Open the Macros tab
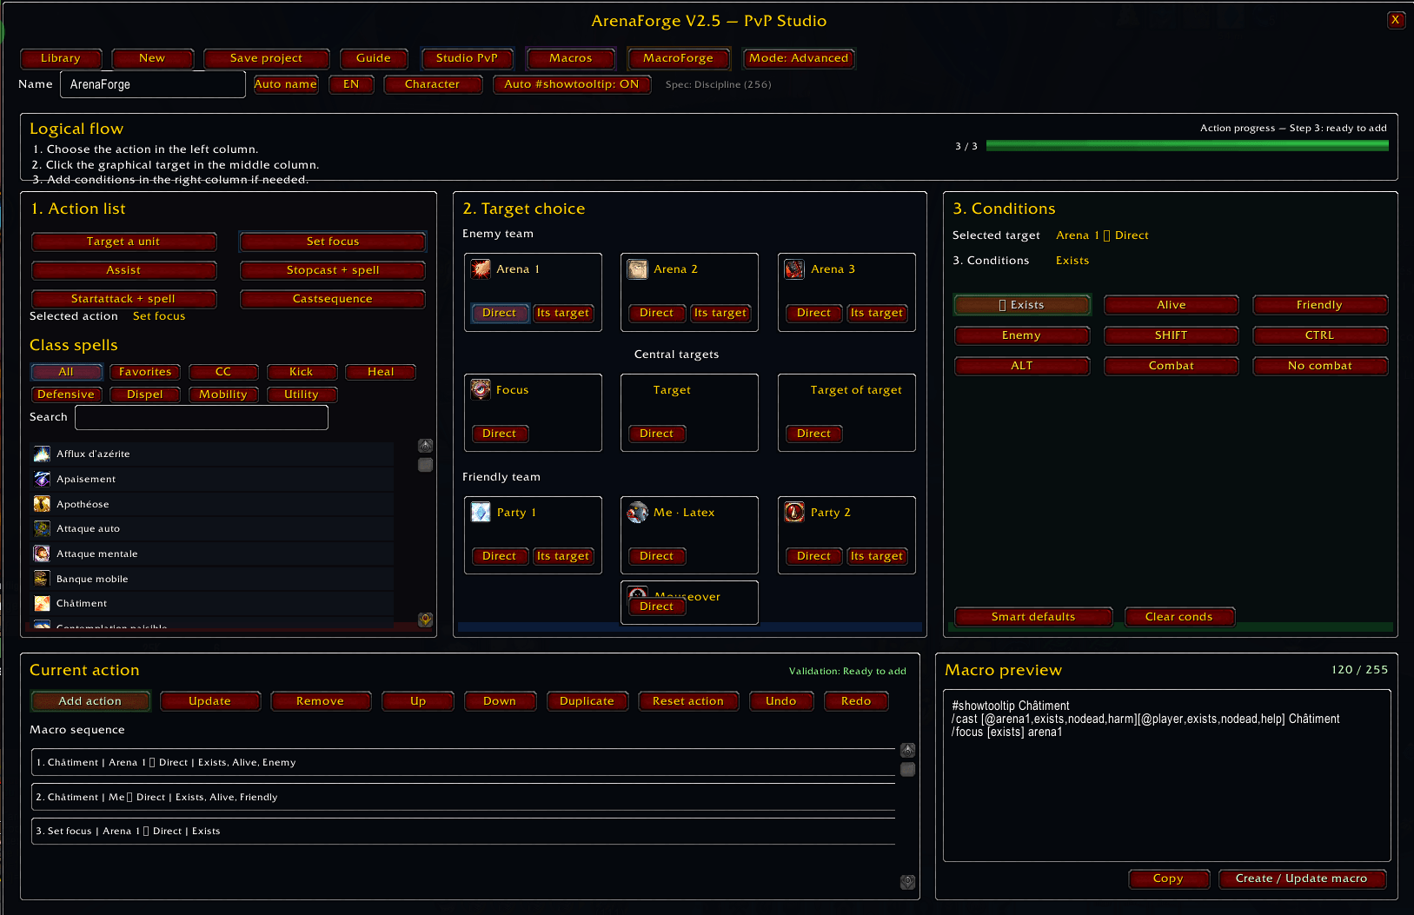The height and width of the screenshot is (915, 1414). click(x=570, y=58)
